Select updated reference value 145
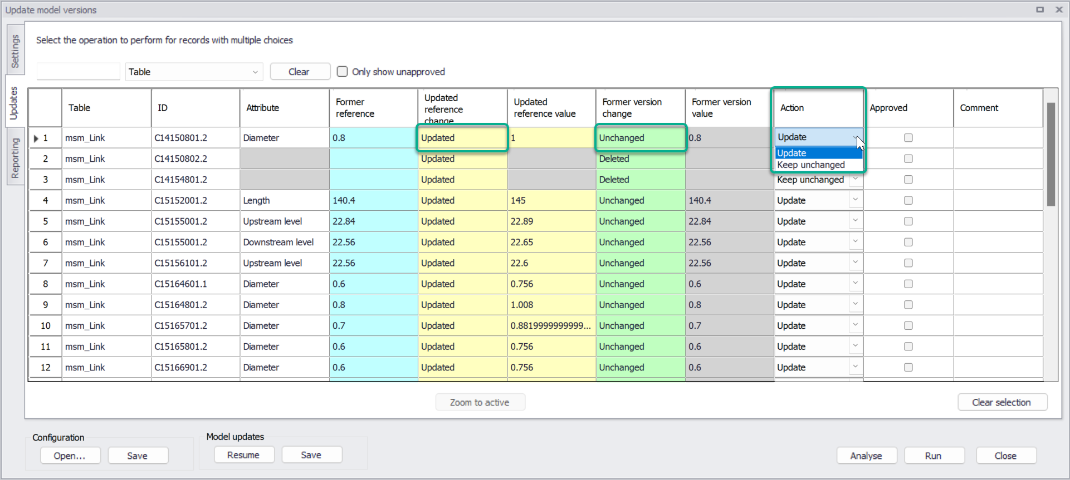Screen dimensions: 1070x480 551,200
